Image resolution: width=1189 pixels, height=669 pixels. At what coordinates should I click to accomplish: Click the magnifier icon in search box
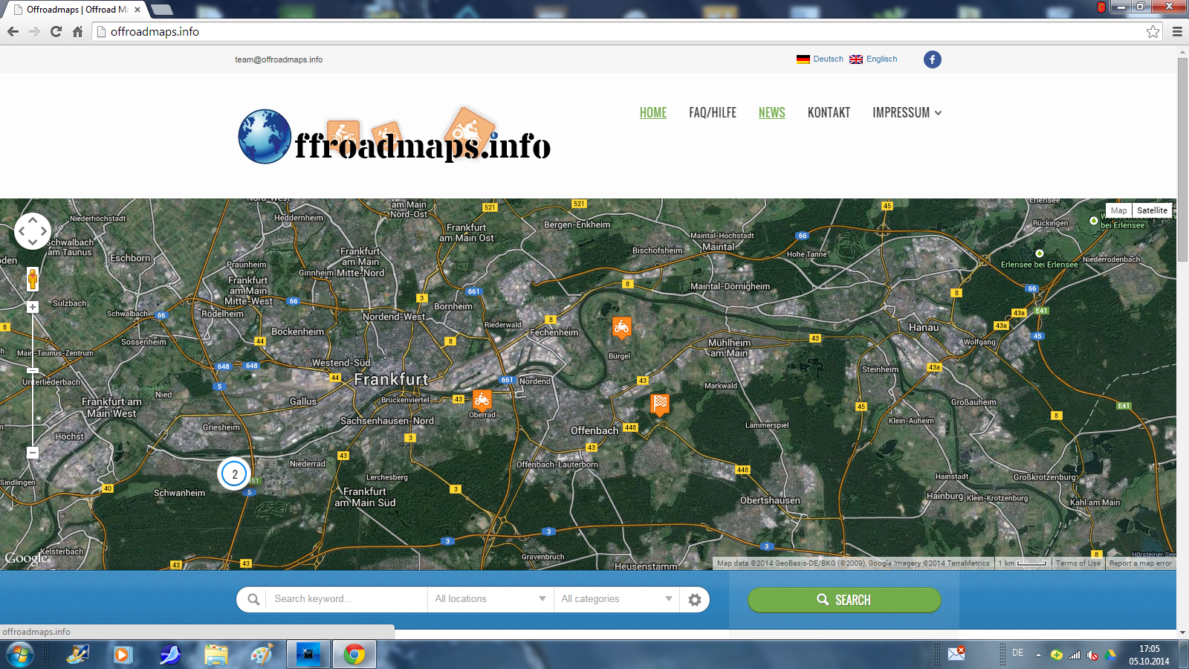[253, 599]
